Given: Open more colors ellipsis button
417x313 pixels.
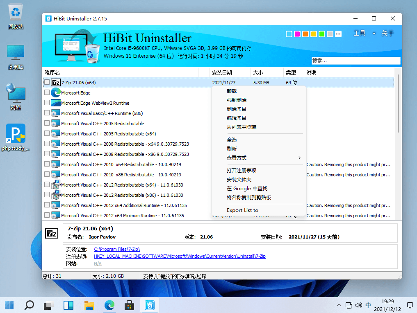Looking at the screenshot, I should tap(338, 34).
